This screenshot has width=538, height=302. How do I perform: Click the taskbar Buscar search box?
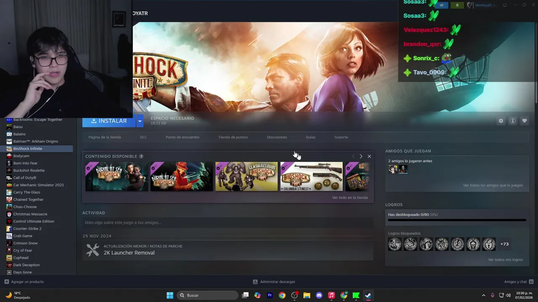coord(208,295)
